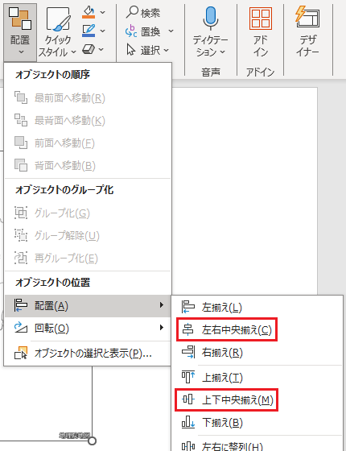Choose 最前面へ移動(R) menu item
Screen dimensions: 346x451
88,98
